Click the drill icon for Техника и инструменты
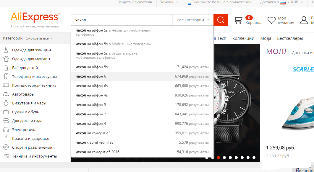Screen dimensions: 314x172 pos(6,156)
